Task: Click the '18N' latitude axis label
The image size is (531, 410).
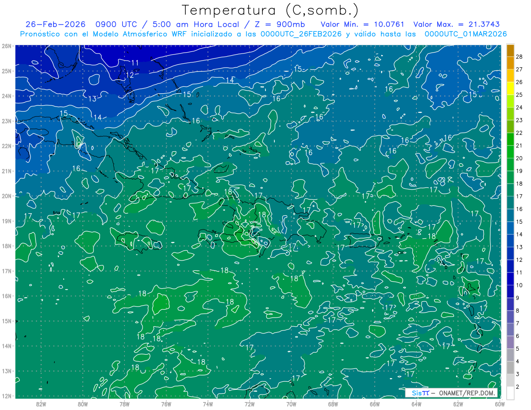Action: [6, 246]
